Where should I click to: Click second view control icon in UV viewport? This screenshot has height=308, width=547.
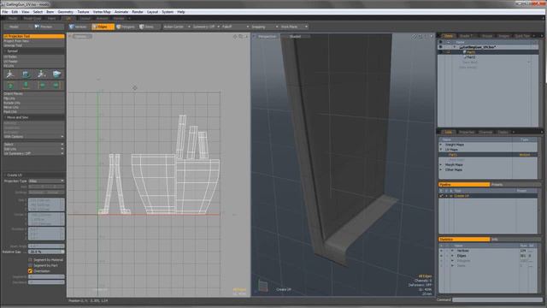coord(241,36)
